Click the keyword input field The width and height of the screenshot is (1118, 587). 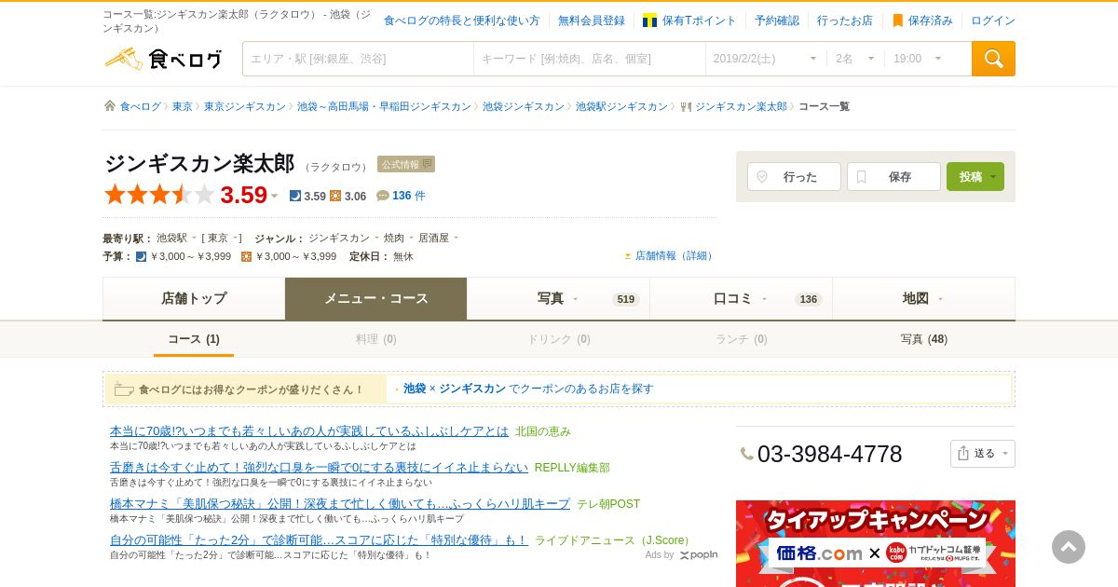[x=590, y=59]
